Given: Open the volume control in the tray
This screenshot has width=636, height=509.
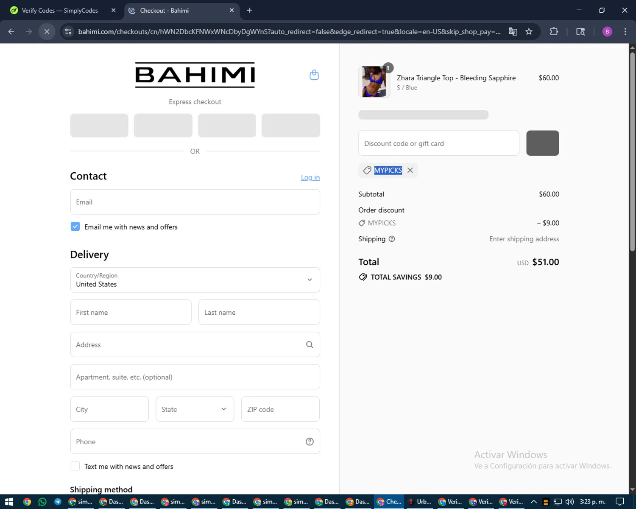Looking at the screenshot, I should tap(569, 502).
